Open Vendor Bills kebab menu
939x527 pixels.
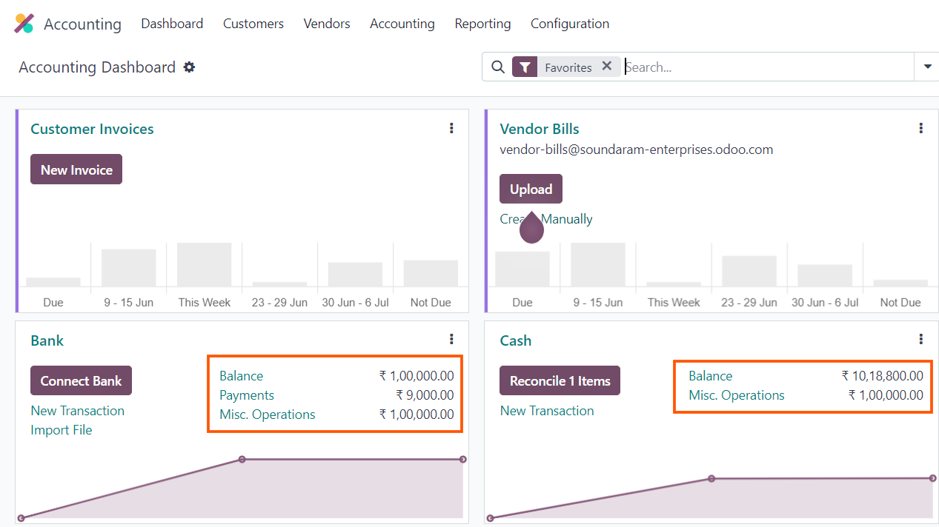coord(920,128)
